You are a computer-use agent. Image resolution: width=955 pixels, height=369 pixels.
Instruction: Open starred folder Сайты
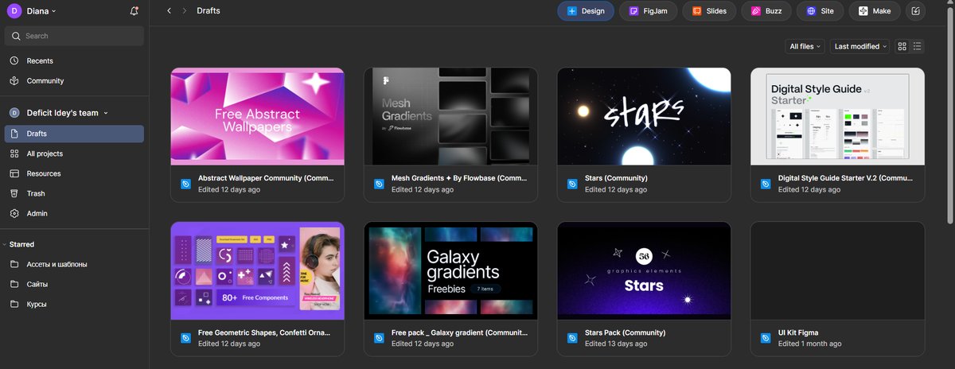[x=74, y=284]
